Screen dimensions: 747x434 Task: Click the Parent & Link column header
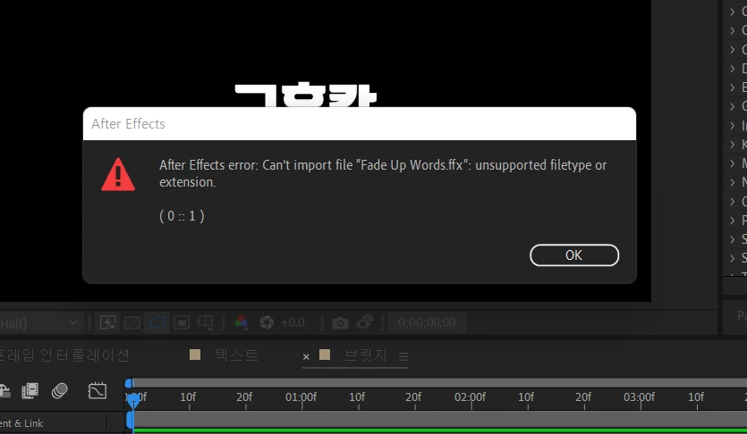(x=21, y=423)
